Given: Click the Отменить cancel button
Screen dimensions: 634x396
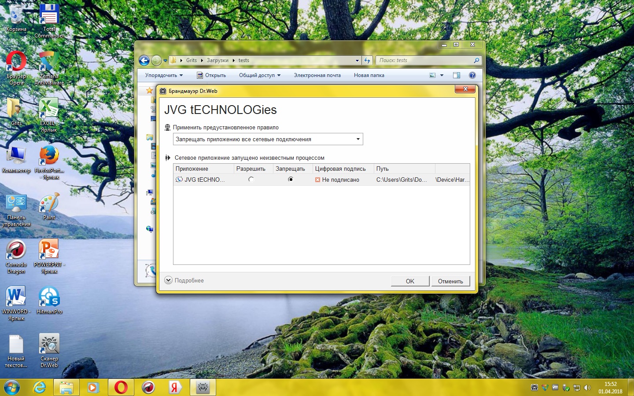Looking at the screenshot, I should point(450,281).
